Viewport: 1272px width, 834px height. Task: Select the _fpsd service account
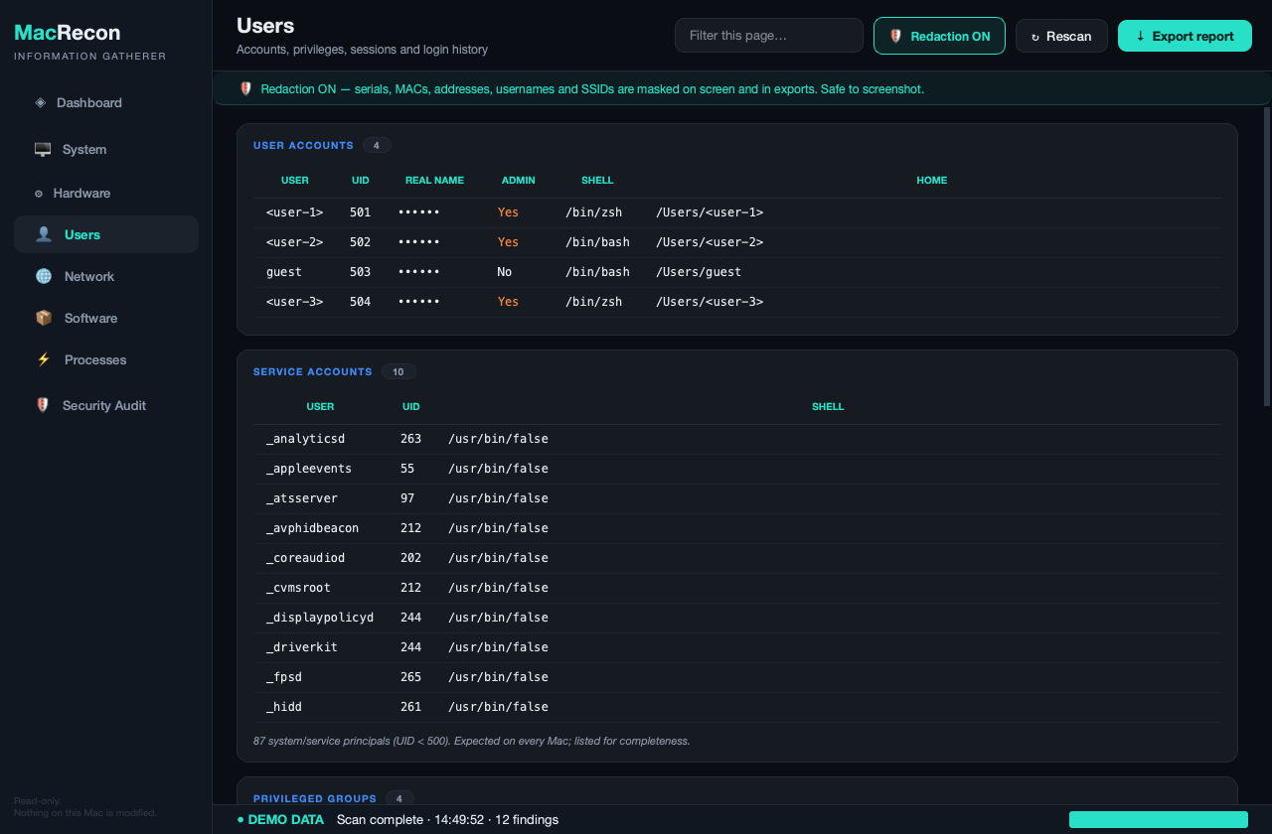(x=284, y=677)
